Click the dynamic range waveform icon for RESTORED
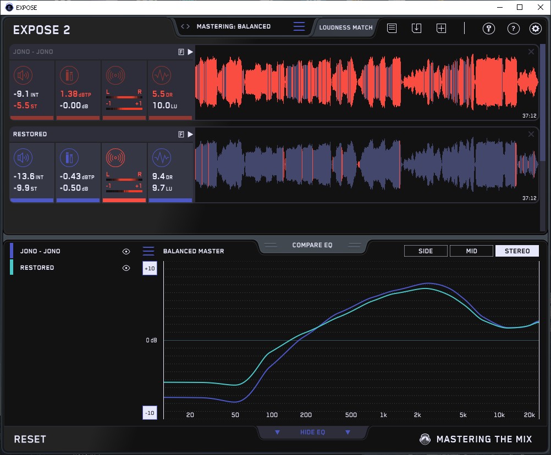Image resolution: width=551 pixels, height=455 pixels. [161, 158]
